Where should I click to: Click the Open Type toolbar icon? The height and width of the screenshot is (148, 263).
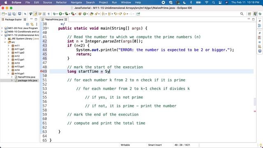tap(91, 14)
